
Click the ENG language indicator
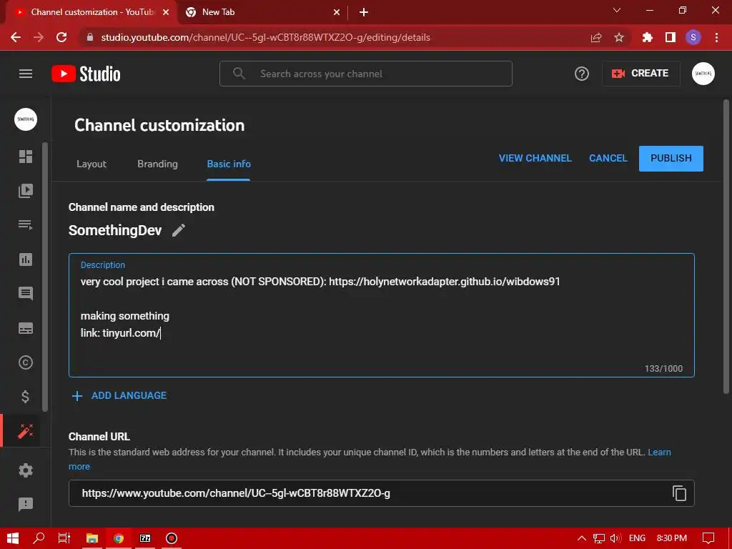(637, 538)
